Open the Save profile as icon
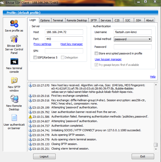 (x=14, y=24)
